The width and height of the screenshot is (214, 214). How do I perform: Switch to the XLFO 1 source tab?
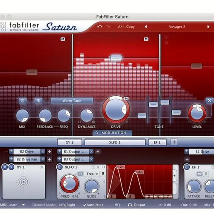coord(115,142)
